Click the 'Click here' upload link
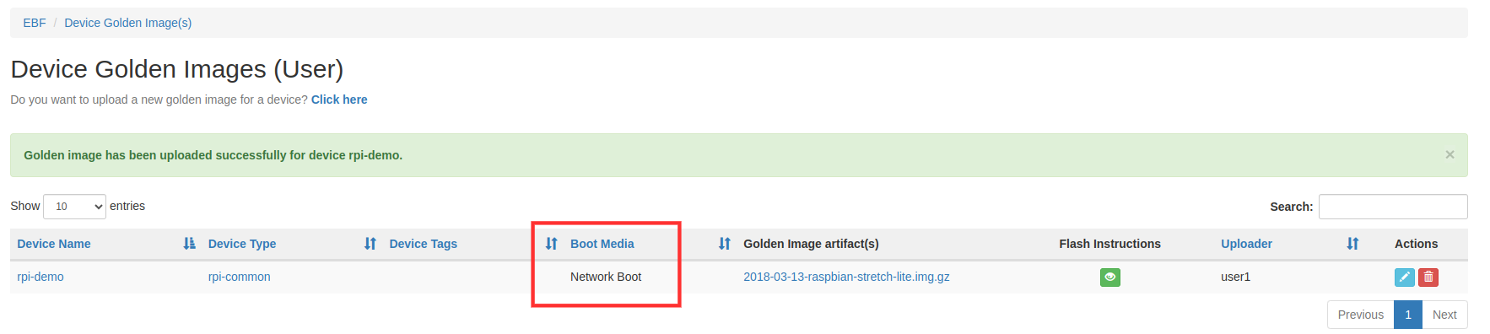Screen dimensions: 1490x334 tap(339, 100)
